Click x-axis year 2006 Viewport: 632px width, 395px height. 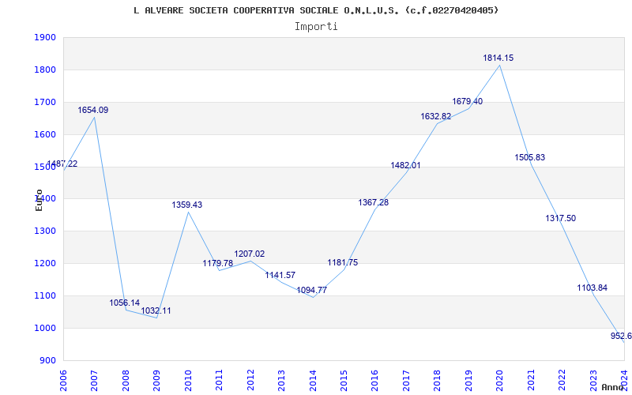63,380
